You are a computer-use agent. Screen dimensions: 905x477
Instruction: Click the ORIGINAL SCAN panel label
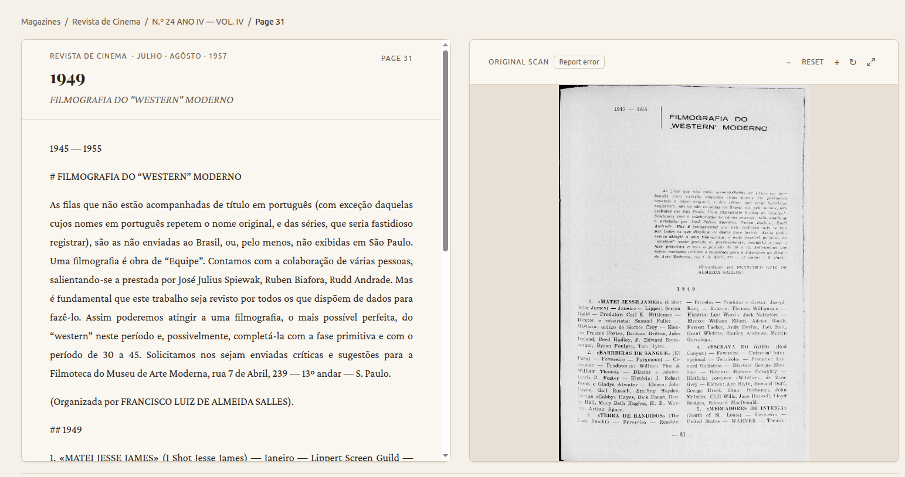[518, 62]
